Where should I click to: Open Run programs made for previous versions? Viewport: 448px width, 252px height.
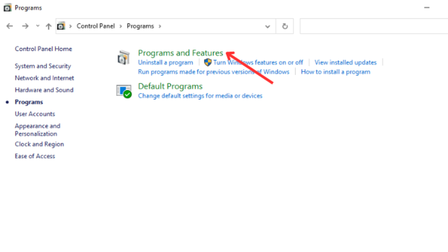click(213, 72)
